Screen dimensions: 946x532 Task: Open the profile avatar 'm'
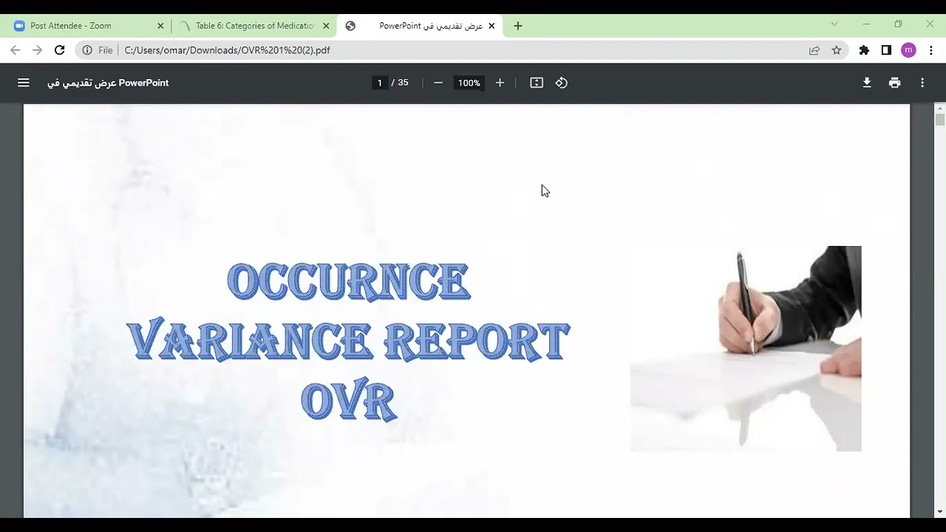[x=908, y=50]
